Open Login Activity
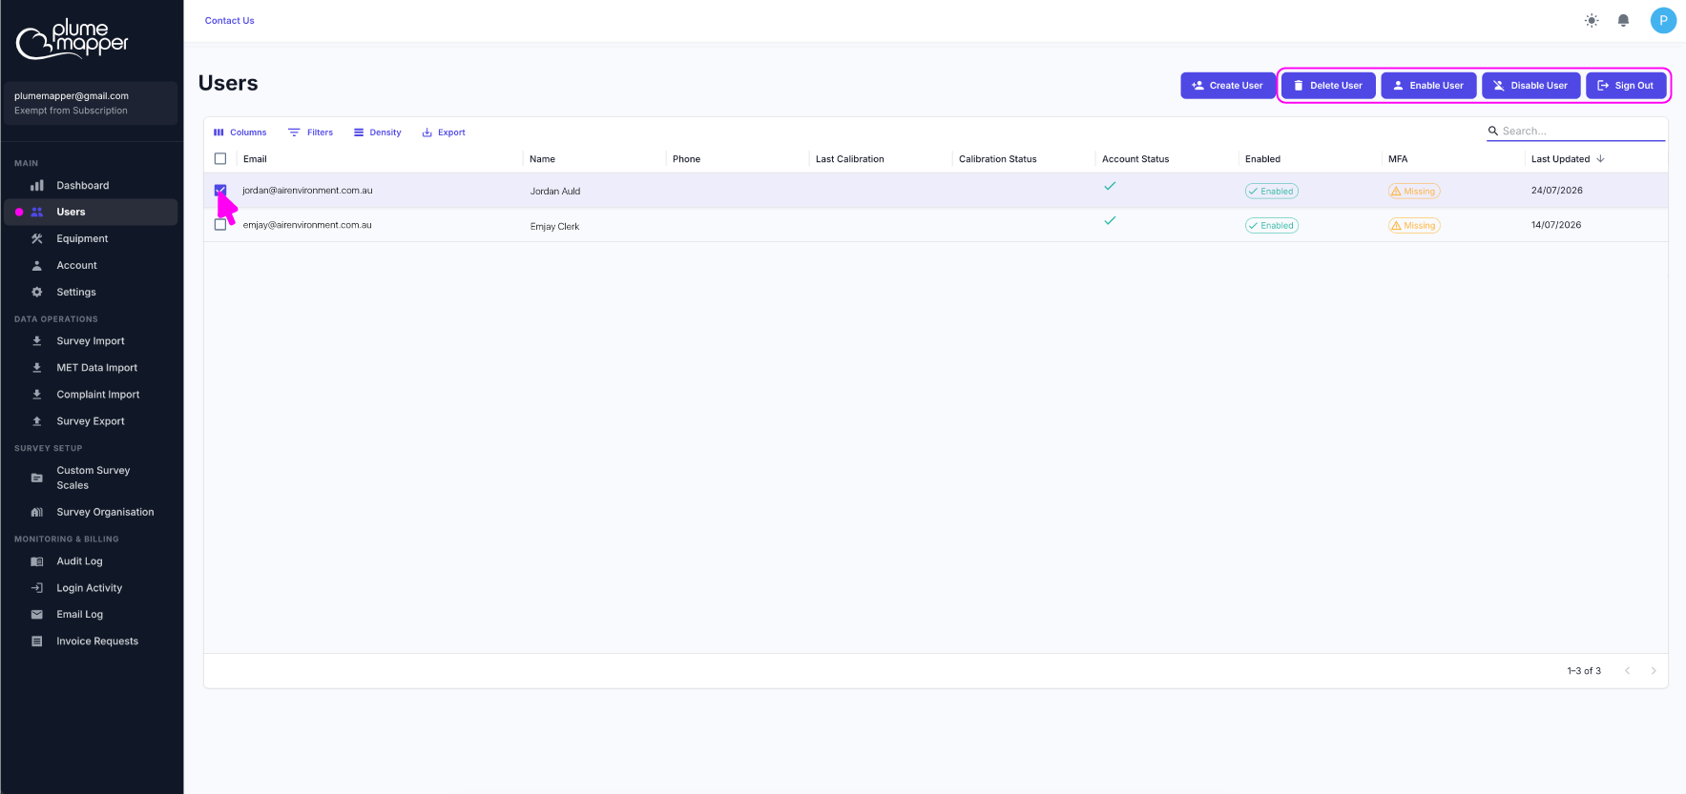The image size is (1686, 794). 91,588
